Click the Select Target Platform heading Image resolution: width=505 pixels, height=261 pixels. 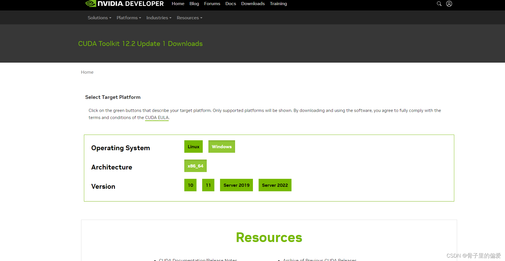113,97
